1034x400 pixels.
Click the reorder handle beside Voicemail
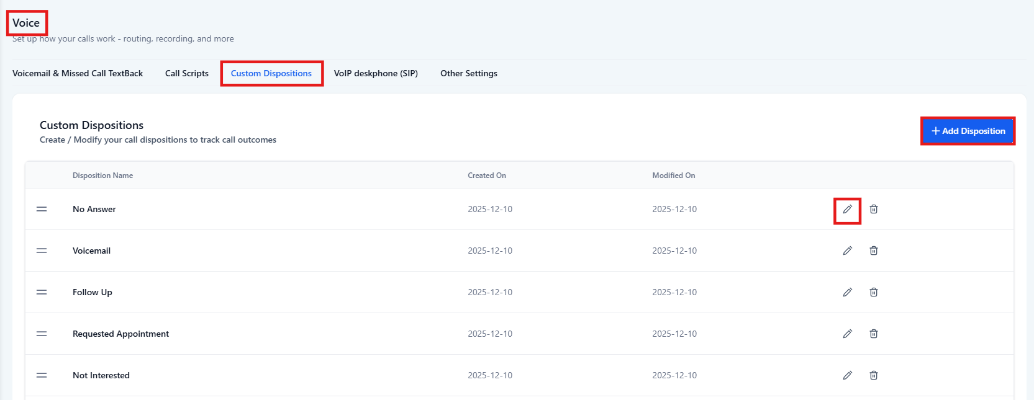coord(42,251)
